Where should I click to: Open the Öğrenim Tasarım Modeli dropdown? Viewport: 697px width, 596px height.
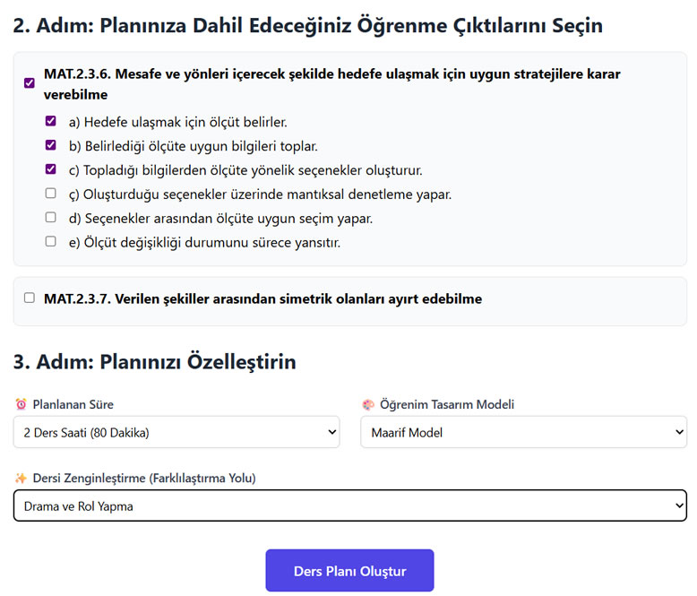click(x=523, y=432)
